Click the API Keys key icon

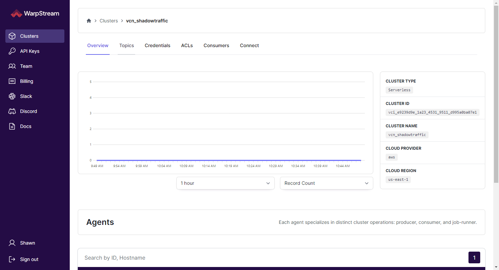[12, 51]
